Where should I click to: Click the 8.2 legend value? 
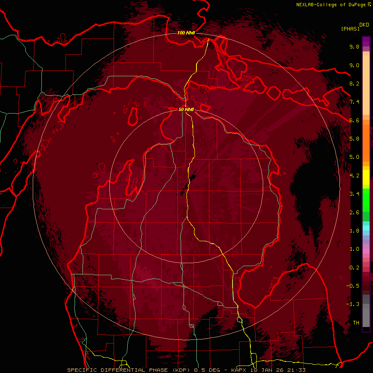pos(354,83)
